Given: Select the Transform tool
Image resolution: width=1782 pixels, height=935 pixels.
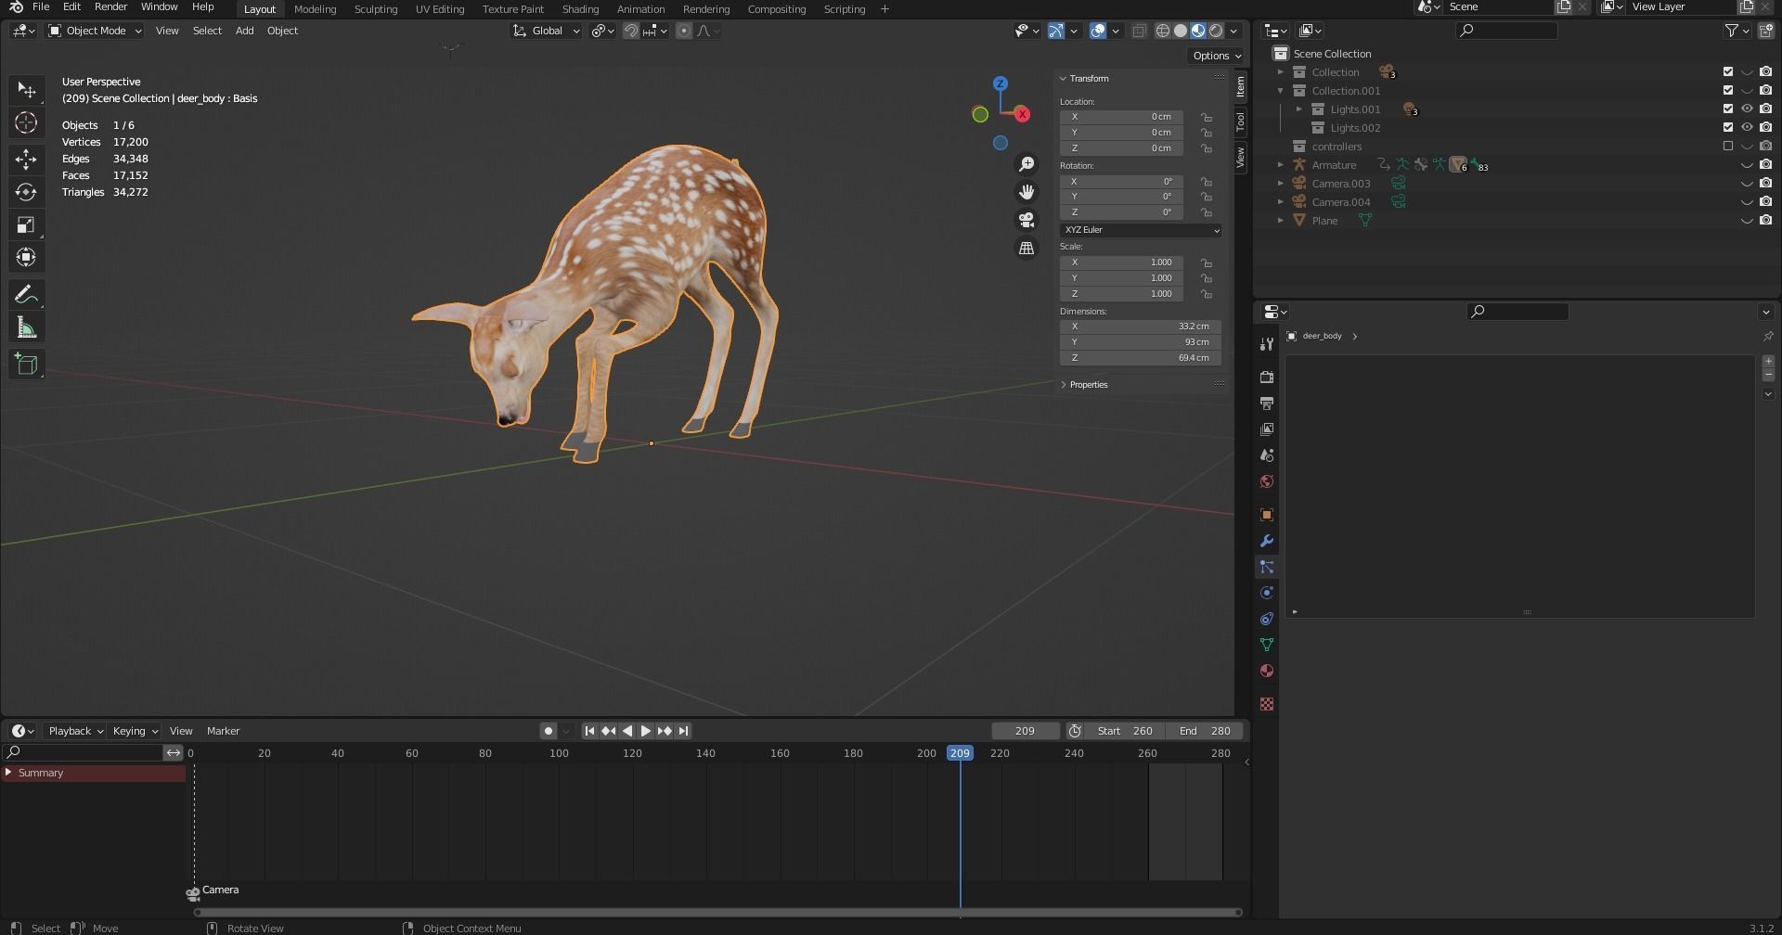Looking at the screenshot, I should 26,257.
